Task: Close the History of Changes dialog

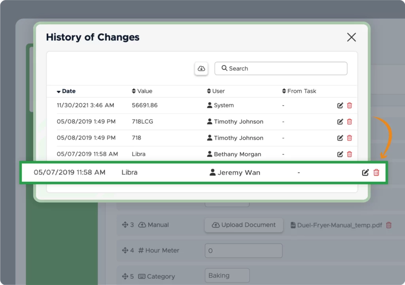Action: pos(351,37)
